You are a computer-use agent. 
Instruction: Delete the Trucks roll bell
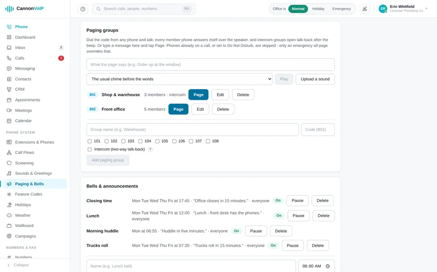click(318, 245)
